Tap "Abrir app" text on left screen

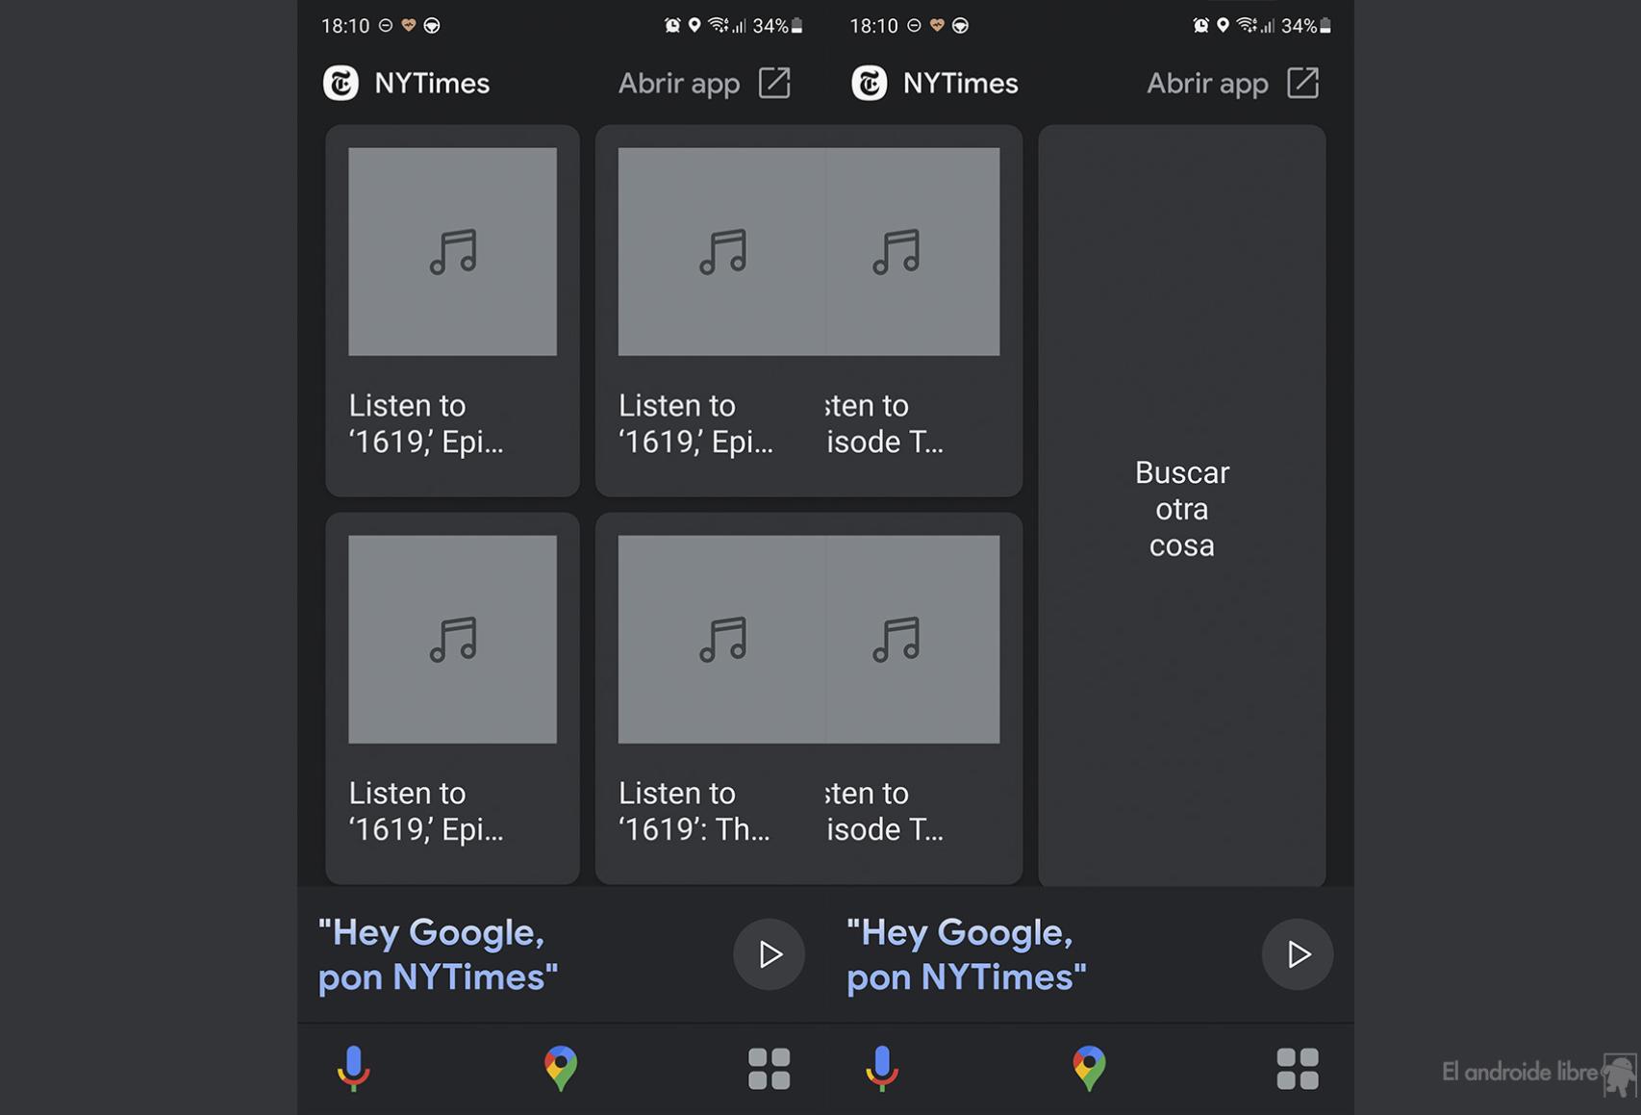coord(679,84)
